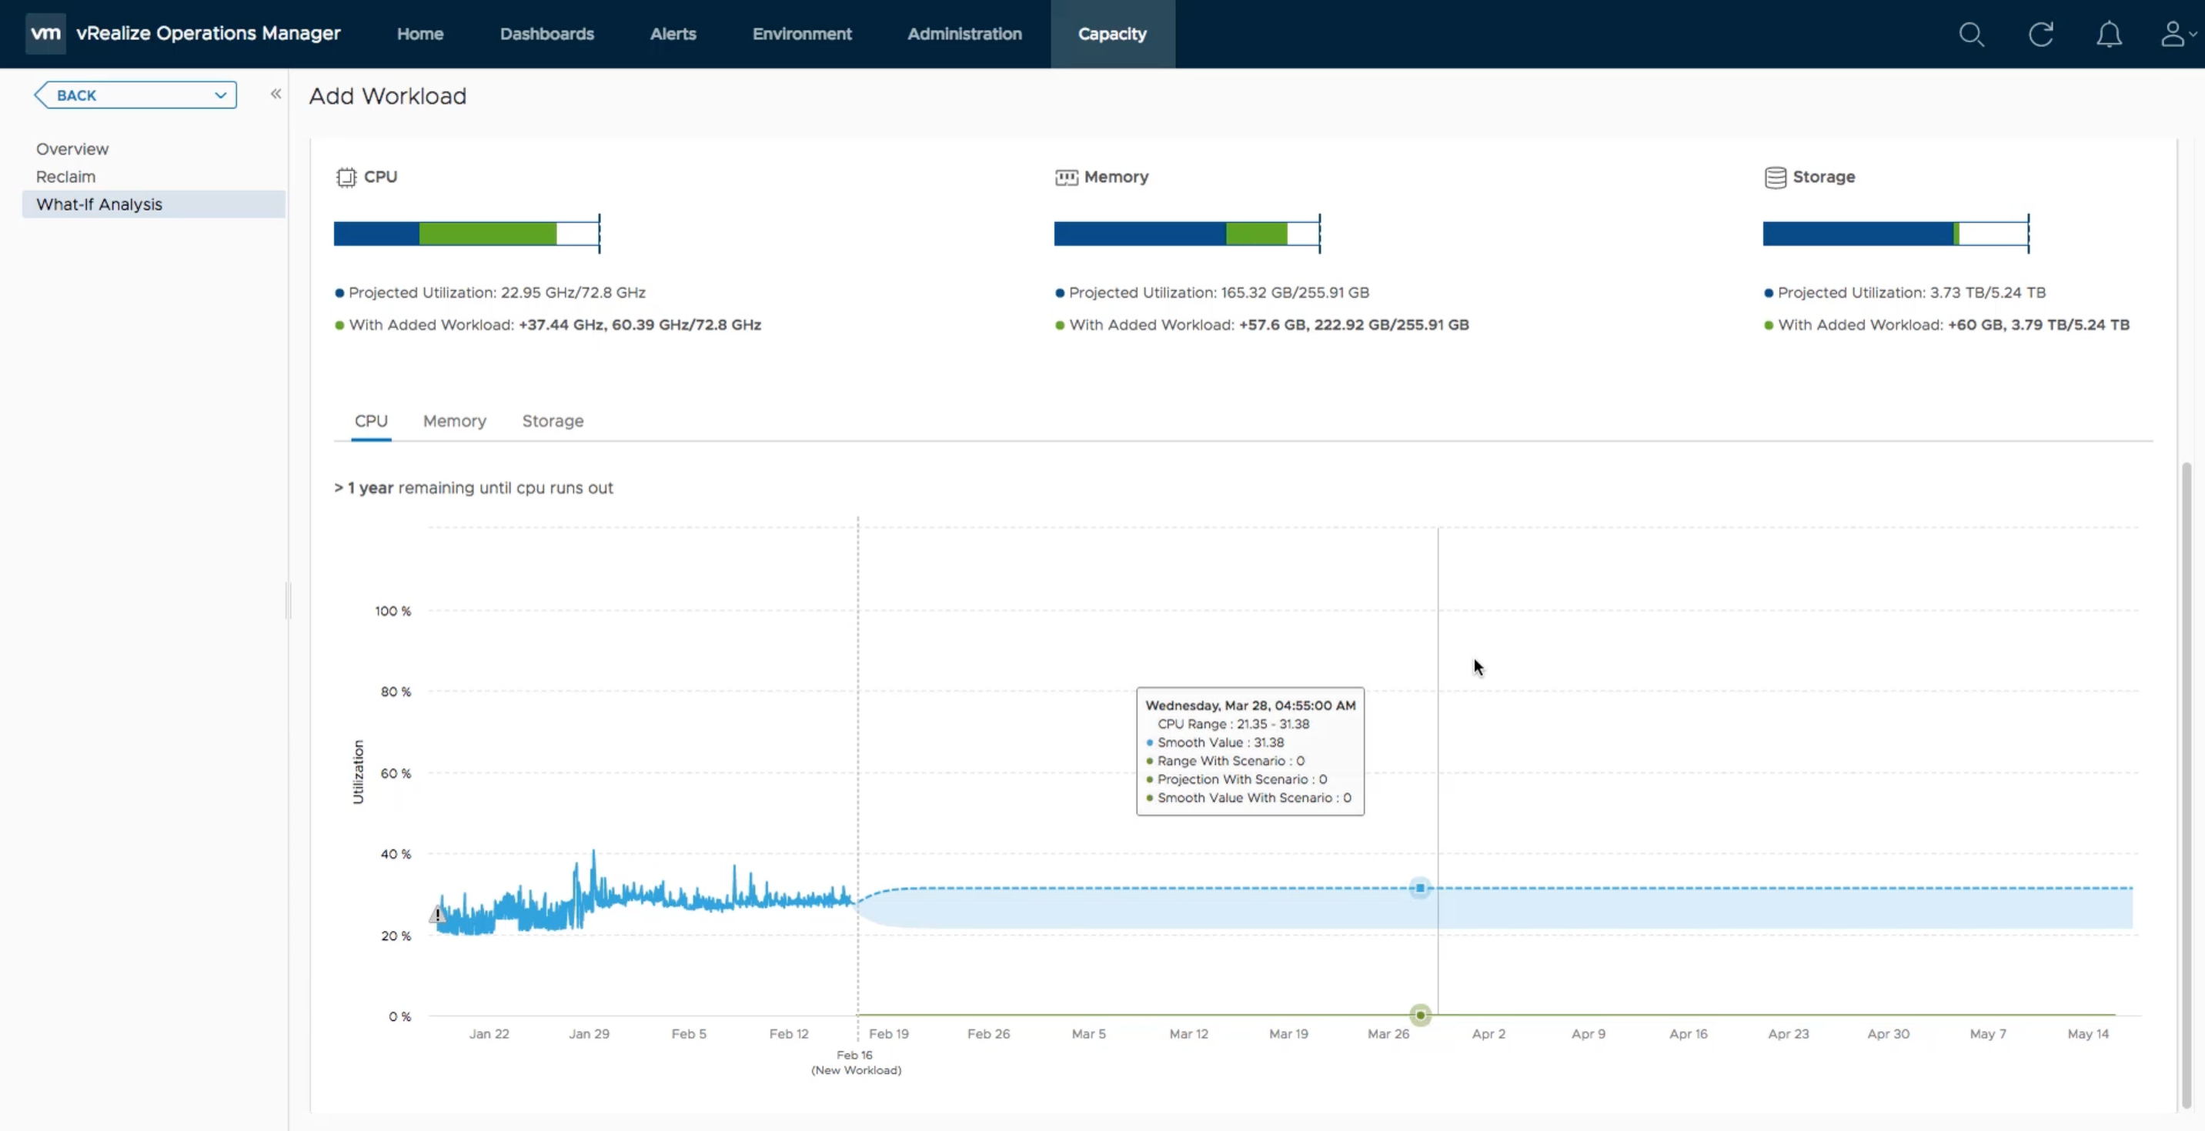
Task: Click the CPU utilization bar
Action: 467,234
